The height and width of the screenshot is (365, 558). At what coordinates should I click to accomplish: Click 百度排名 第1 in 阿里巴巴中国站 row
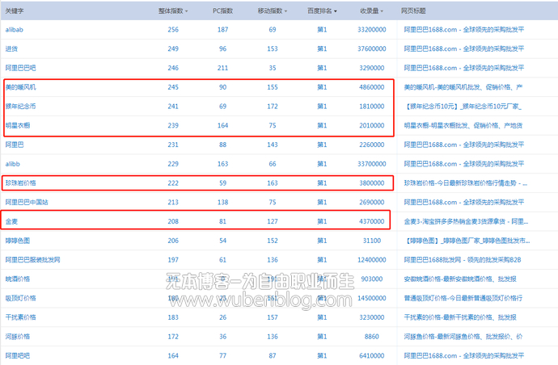[x=322, y=203]
